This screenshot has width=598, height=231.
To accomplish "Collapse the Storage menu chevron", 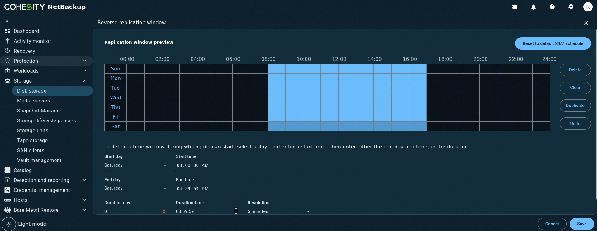I will click(x=85, y=81).
